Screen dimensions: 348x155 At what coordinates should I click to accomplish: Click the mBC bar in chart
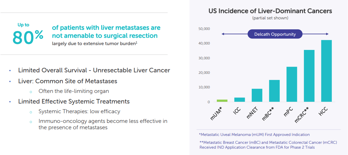(274, 91)
